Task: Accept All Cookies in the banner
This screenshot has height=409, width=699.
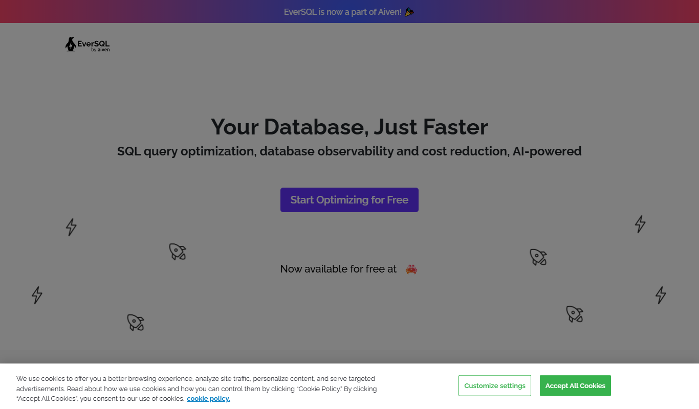Action: 575,385
